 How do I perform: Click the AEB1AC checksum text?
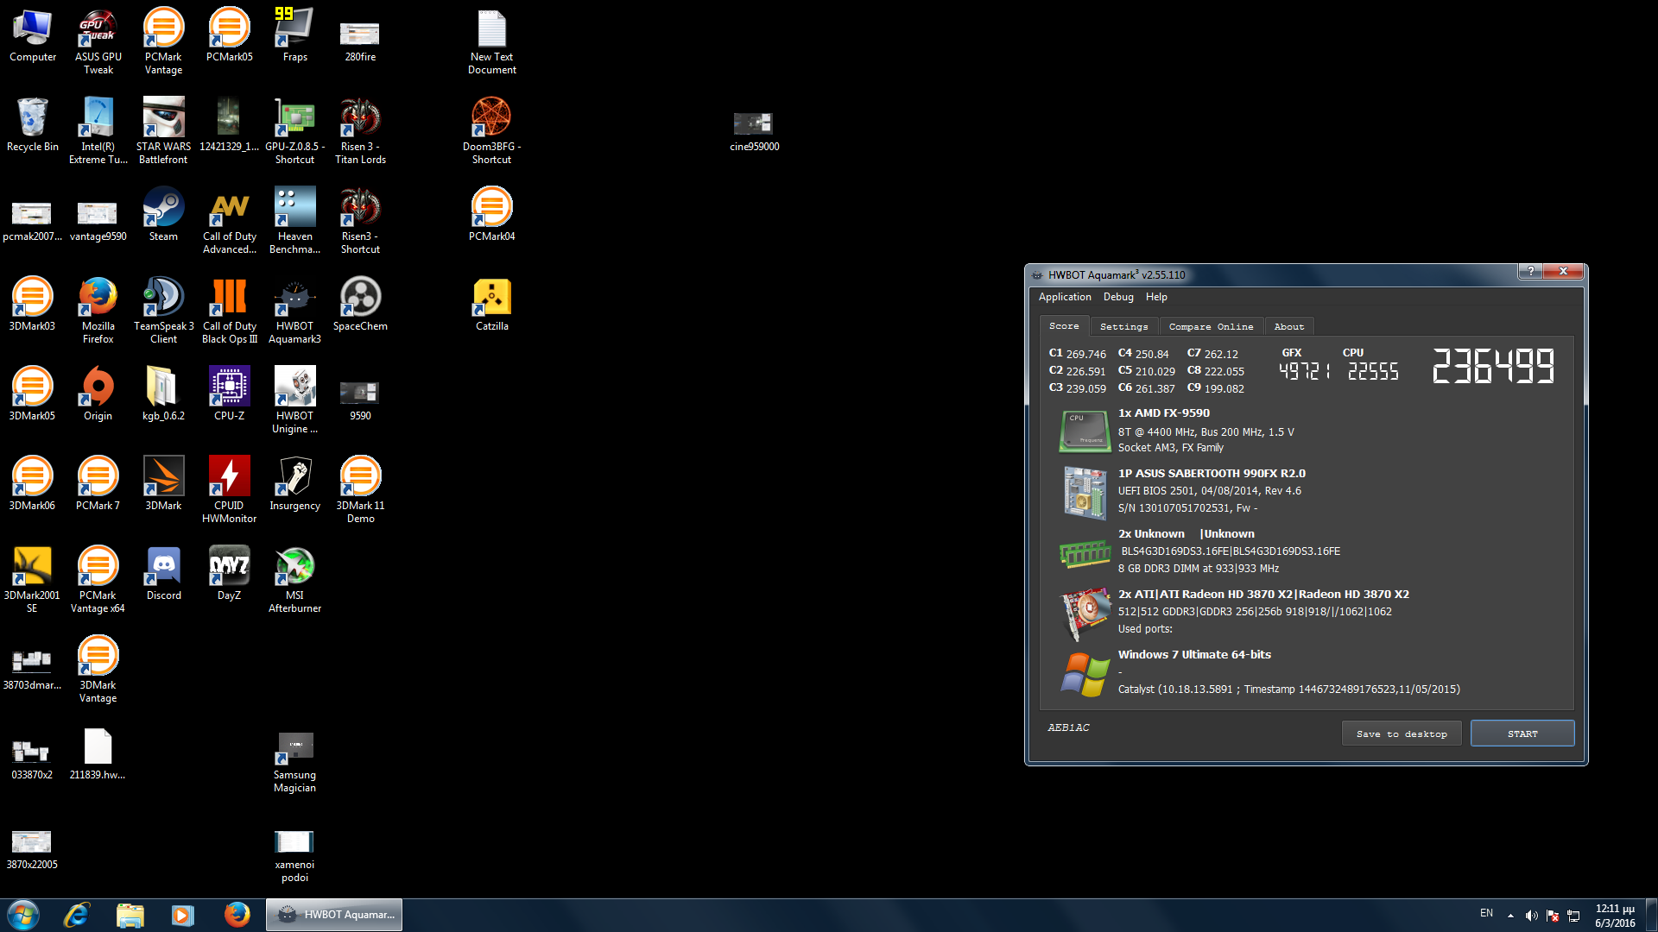[x=1068, y=727]
